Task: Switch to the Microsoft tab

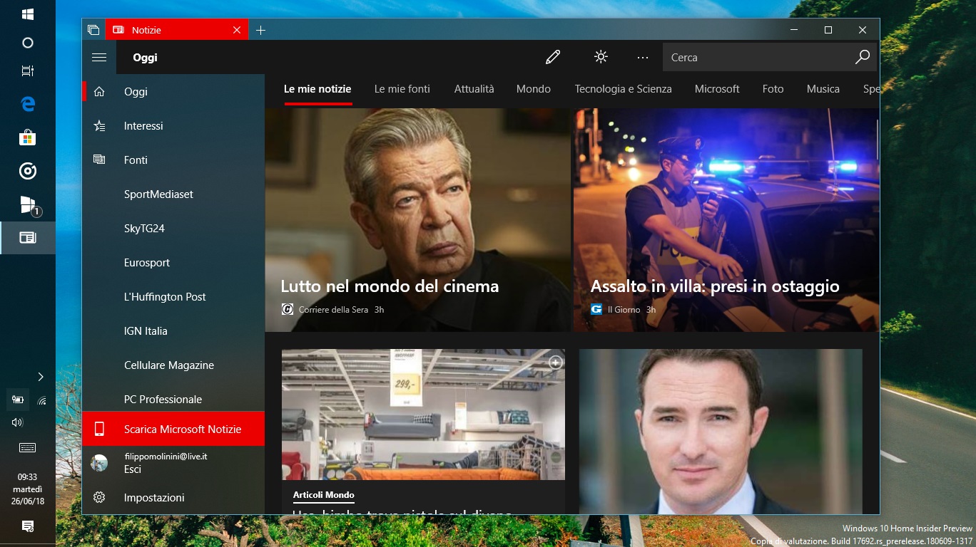Action: [x=717, y=89]
